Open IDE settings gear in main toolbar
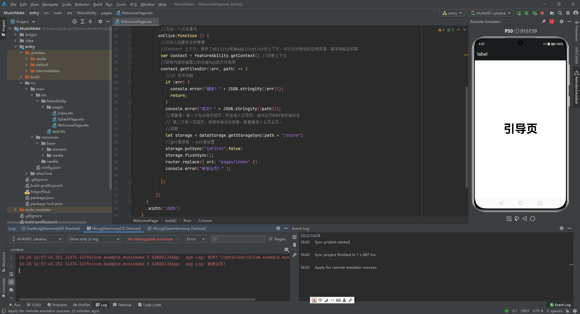 [x=568, y=13]
